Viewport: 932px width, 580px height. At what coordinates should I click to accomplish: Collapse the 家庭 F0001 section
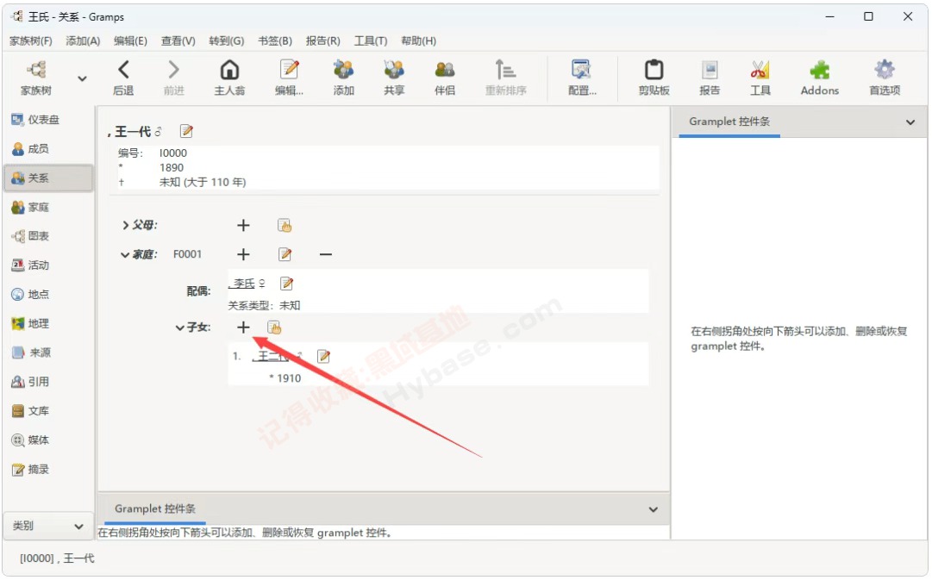pyautogui.click(x=125, y=255)
